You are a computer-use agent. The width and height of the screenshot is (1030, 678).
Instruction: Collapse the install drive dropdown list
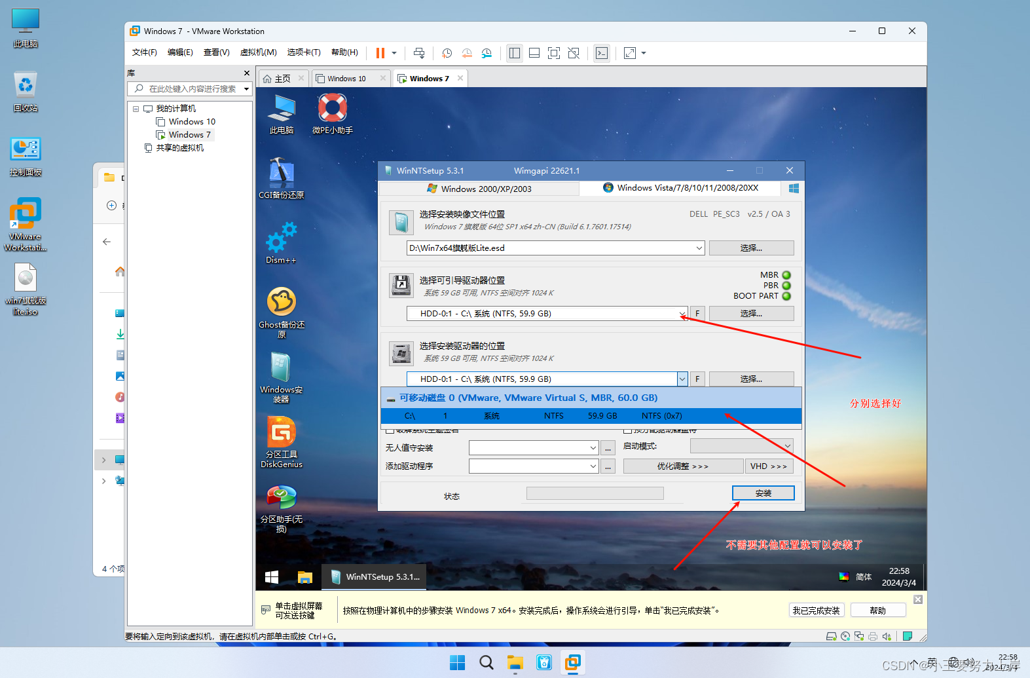pyautogui.click(x=682, y=379)
